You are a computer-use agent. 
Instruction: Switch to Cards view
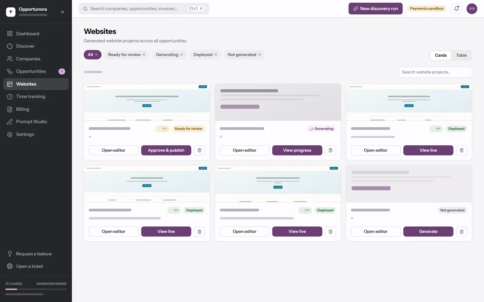tap(441, 55)
